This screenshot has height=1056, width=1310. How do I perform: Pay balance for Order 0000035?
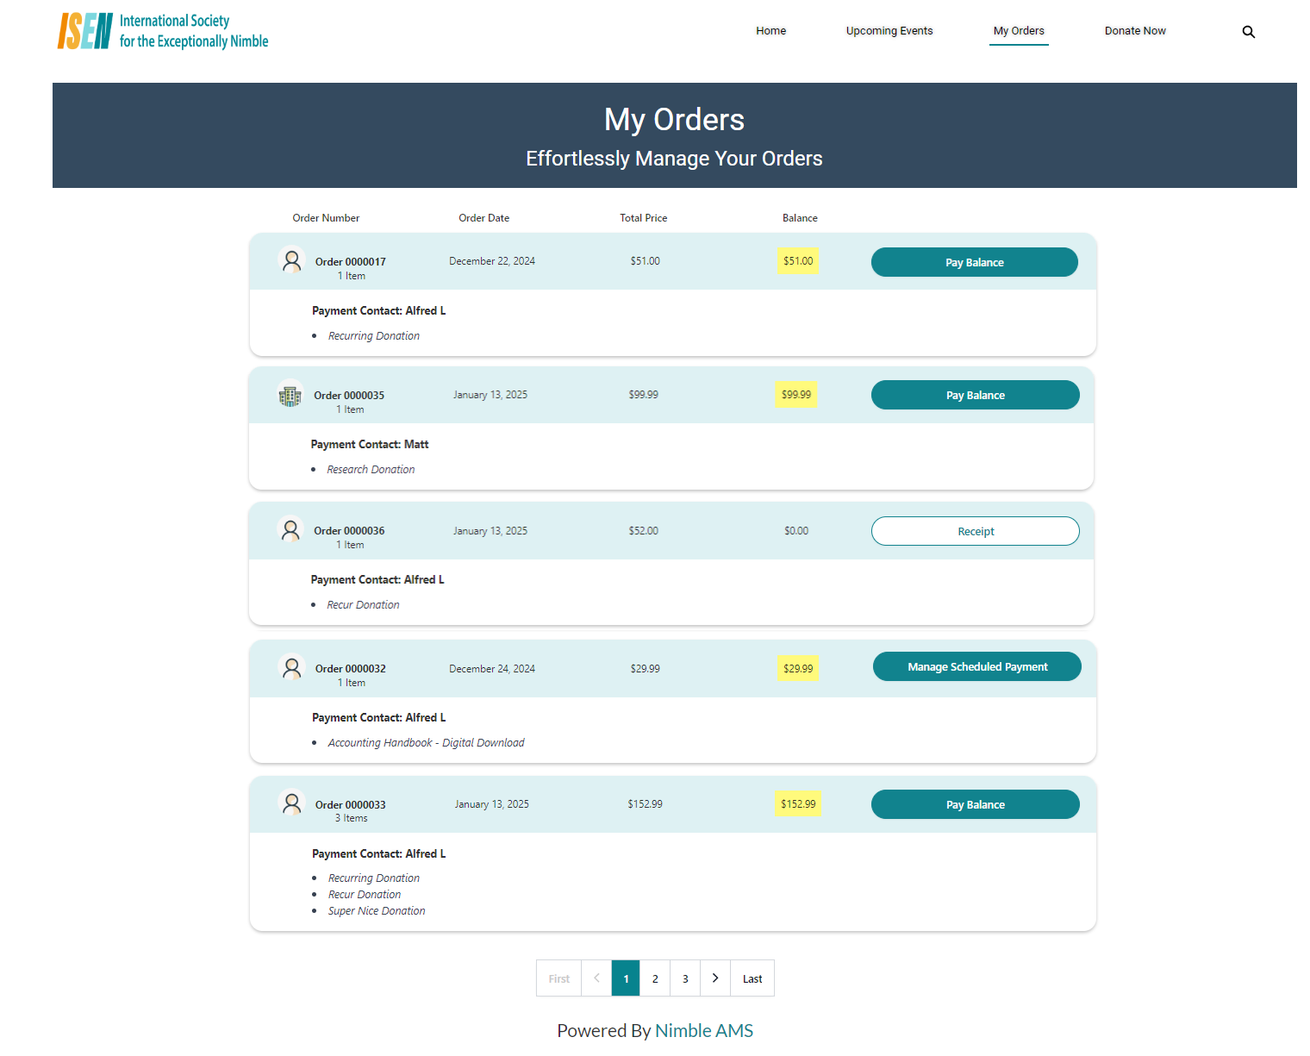[975, 395]
